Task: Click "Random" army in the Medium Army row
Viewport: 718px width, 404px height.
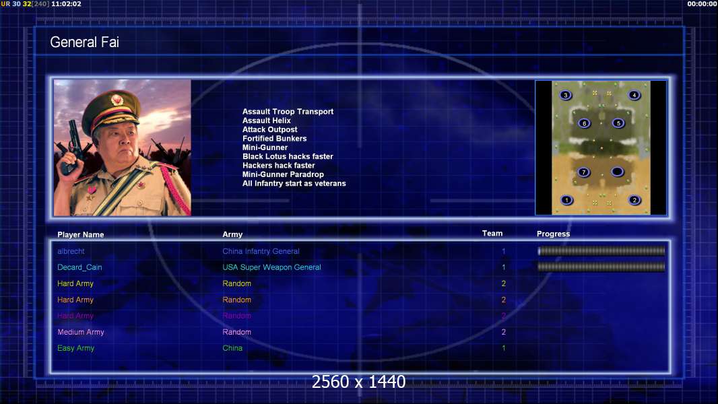Action: click(236, 332)
